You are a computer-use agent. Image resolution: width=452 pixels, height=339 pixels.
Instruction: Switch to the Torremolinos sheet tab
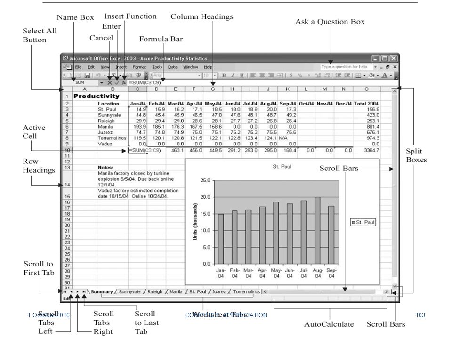tap(246, 292)
